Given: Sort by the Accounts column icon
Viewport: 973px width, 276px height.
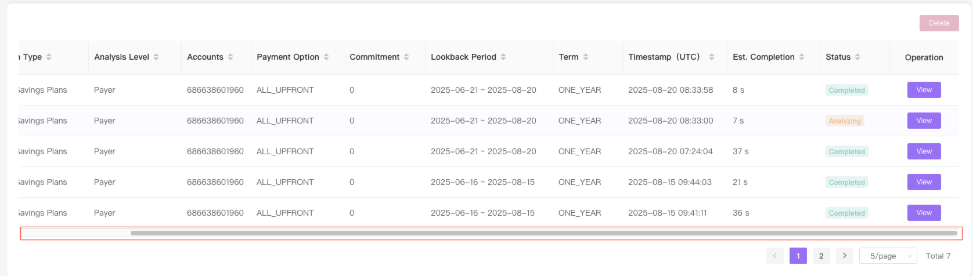Looking at the screenshot, I should (230, 57).
